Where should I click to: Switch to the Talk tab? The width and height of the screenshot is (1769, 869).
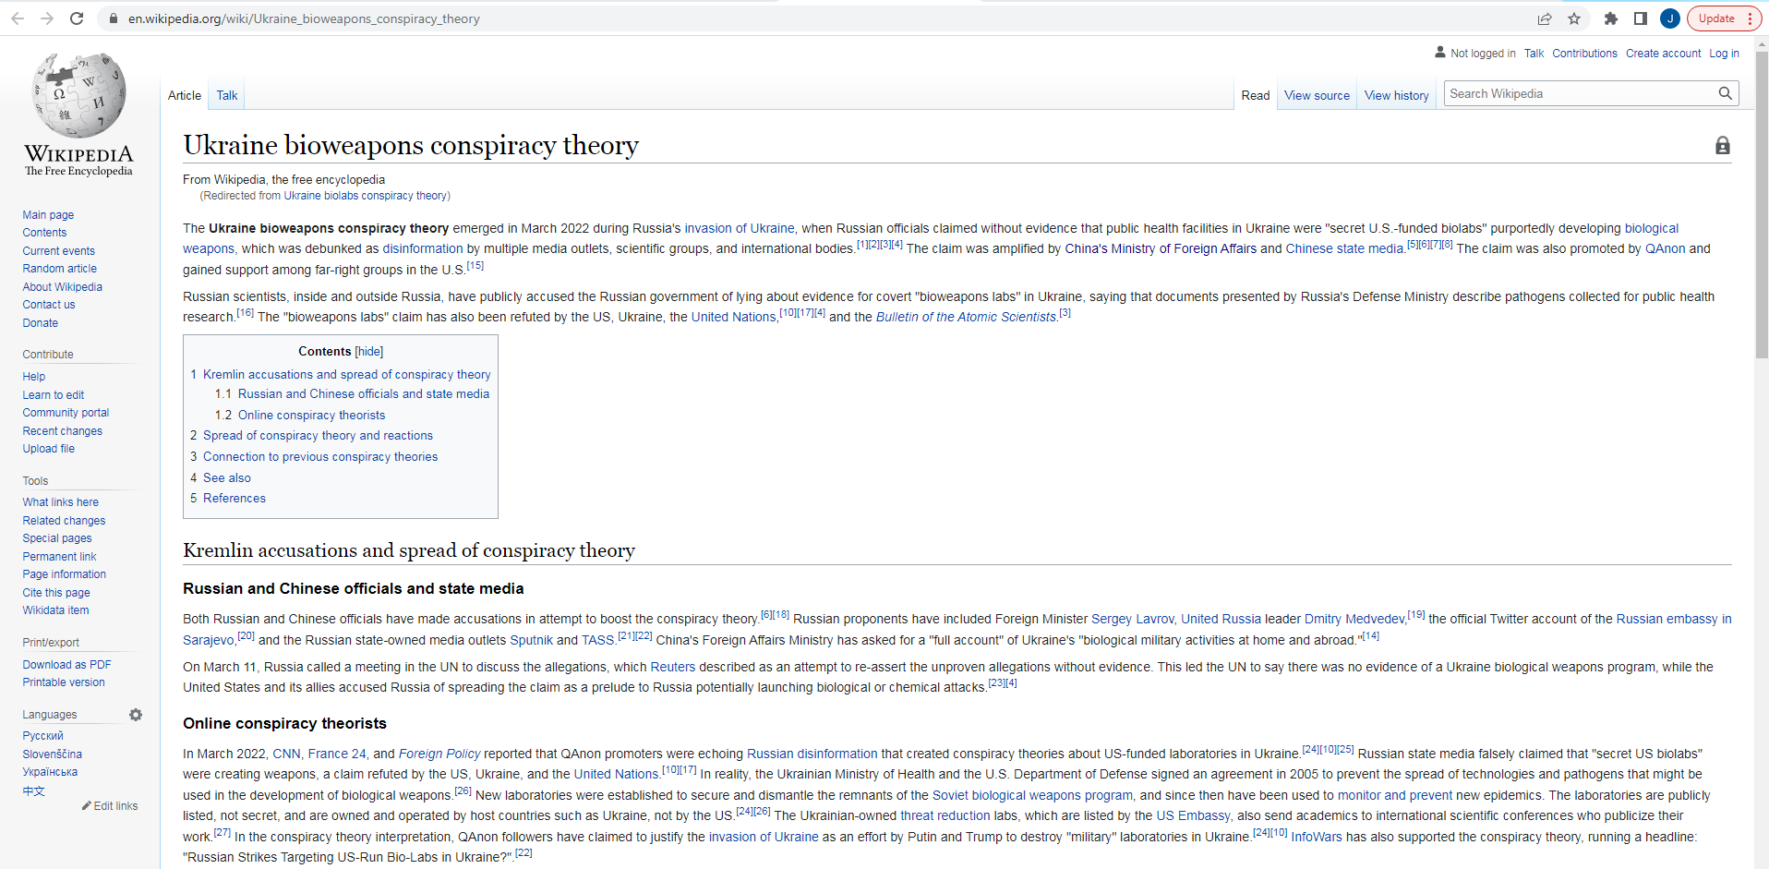coord(227,95)
